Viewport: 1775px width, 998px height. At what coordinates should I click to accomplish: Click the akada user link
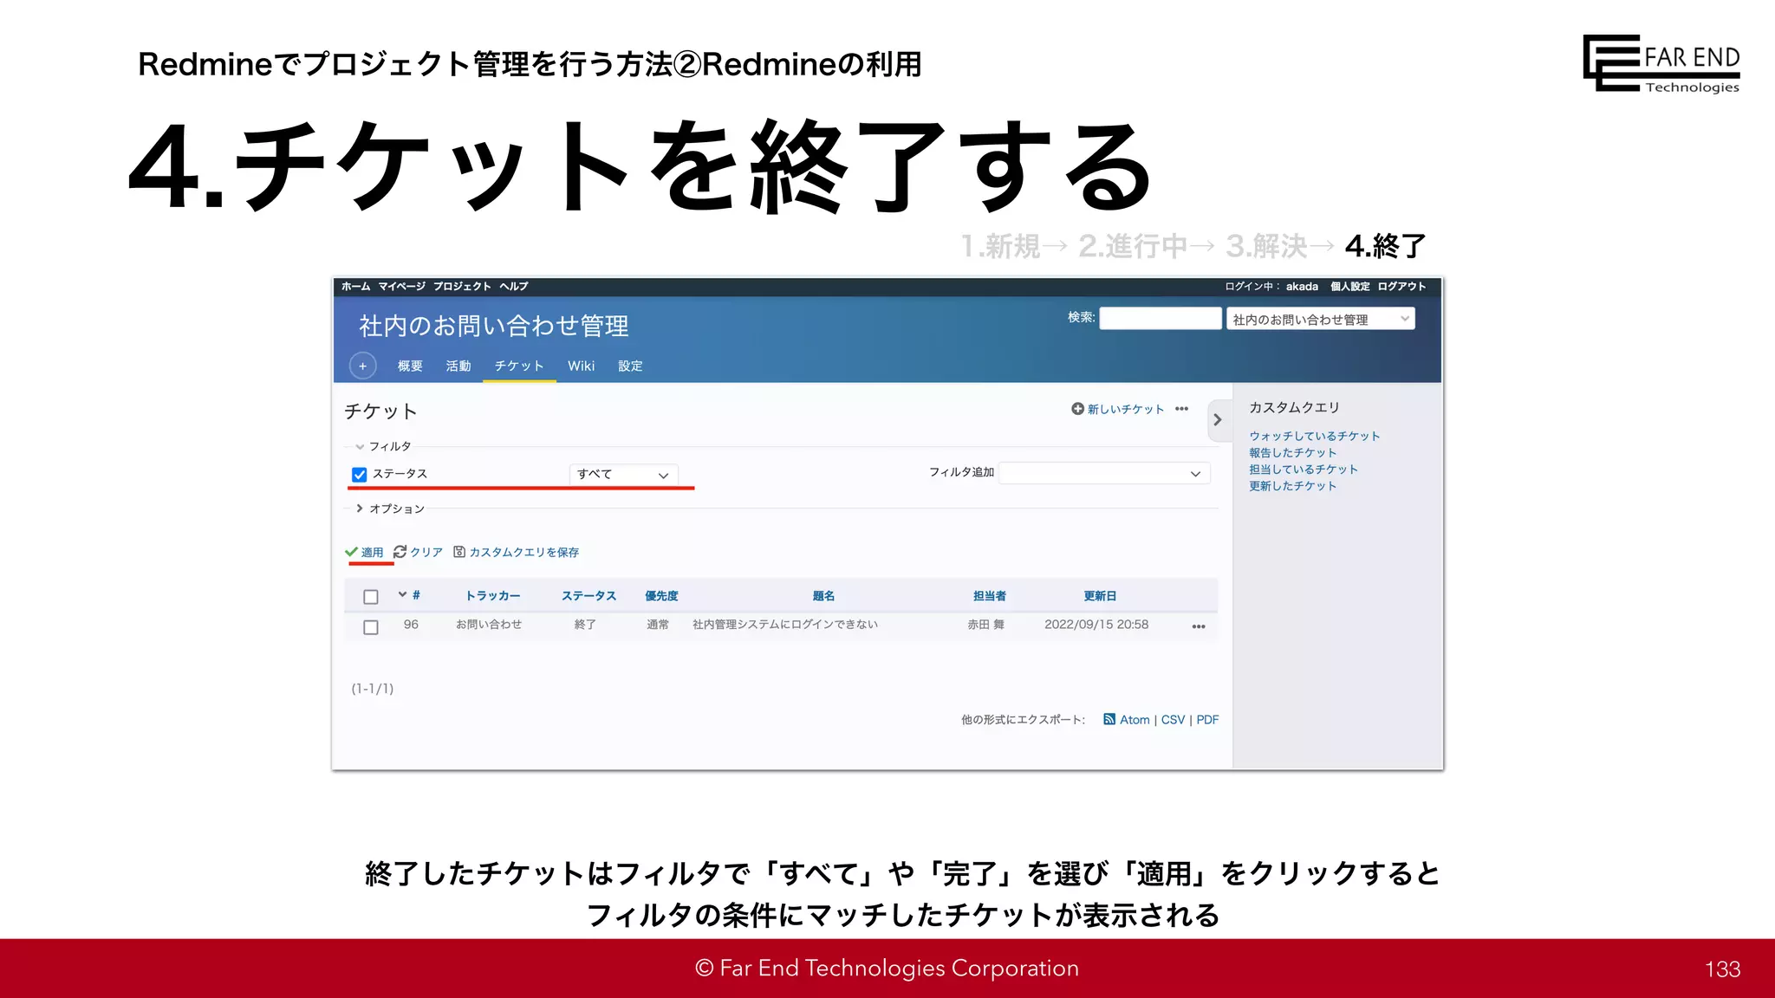coord(1302,286)
